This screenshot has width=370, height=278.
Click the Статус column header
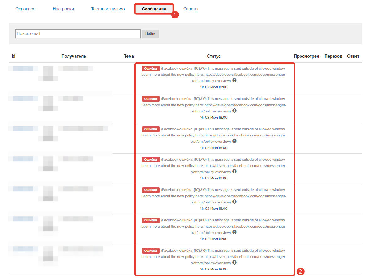click(x=214, y=56)
